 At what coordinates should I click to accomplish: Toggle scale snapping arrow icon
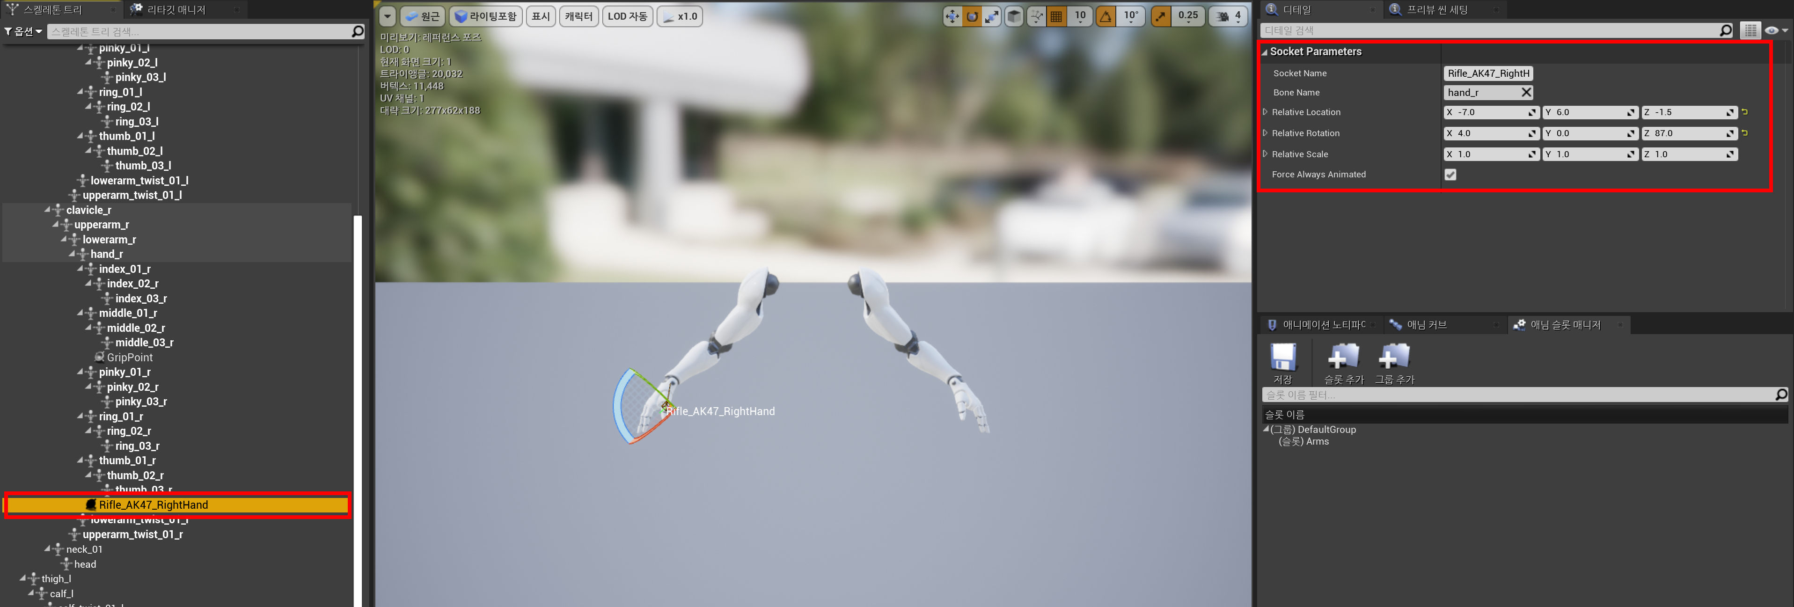1160,16
